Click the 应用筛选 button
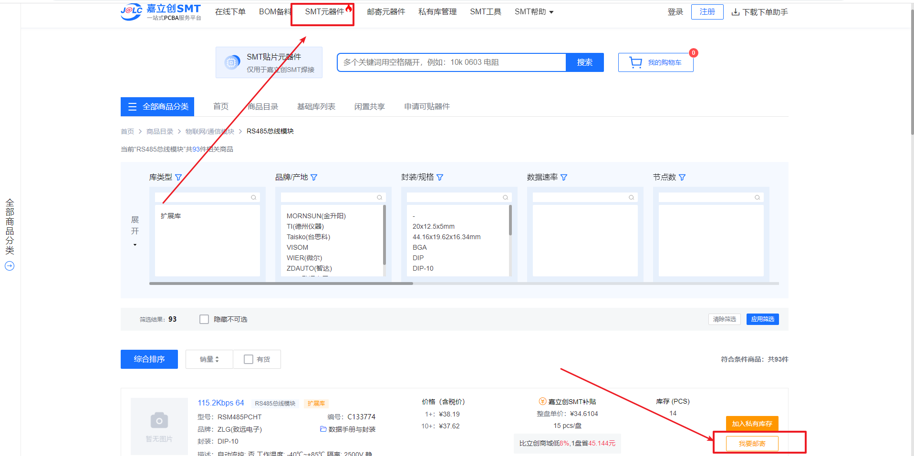The width and height of the screenshot is (914, 456). click(x=762, y=319)
